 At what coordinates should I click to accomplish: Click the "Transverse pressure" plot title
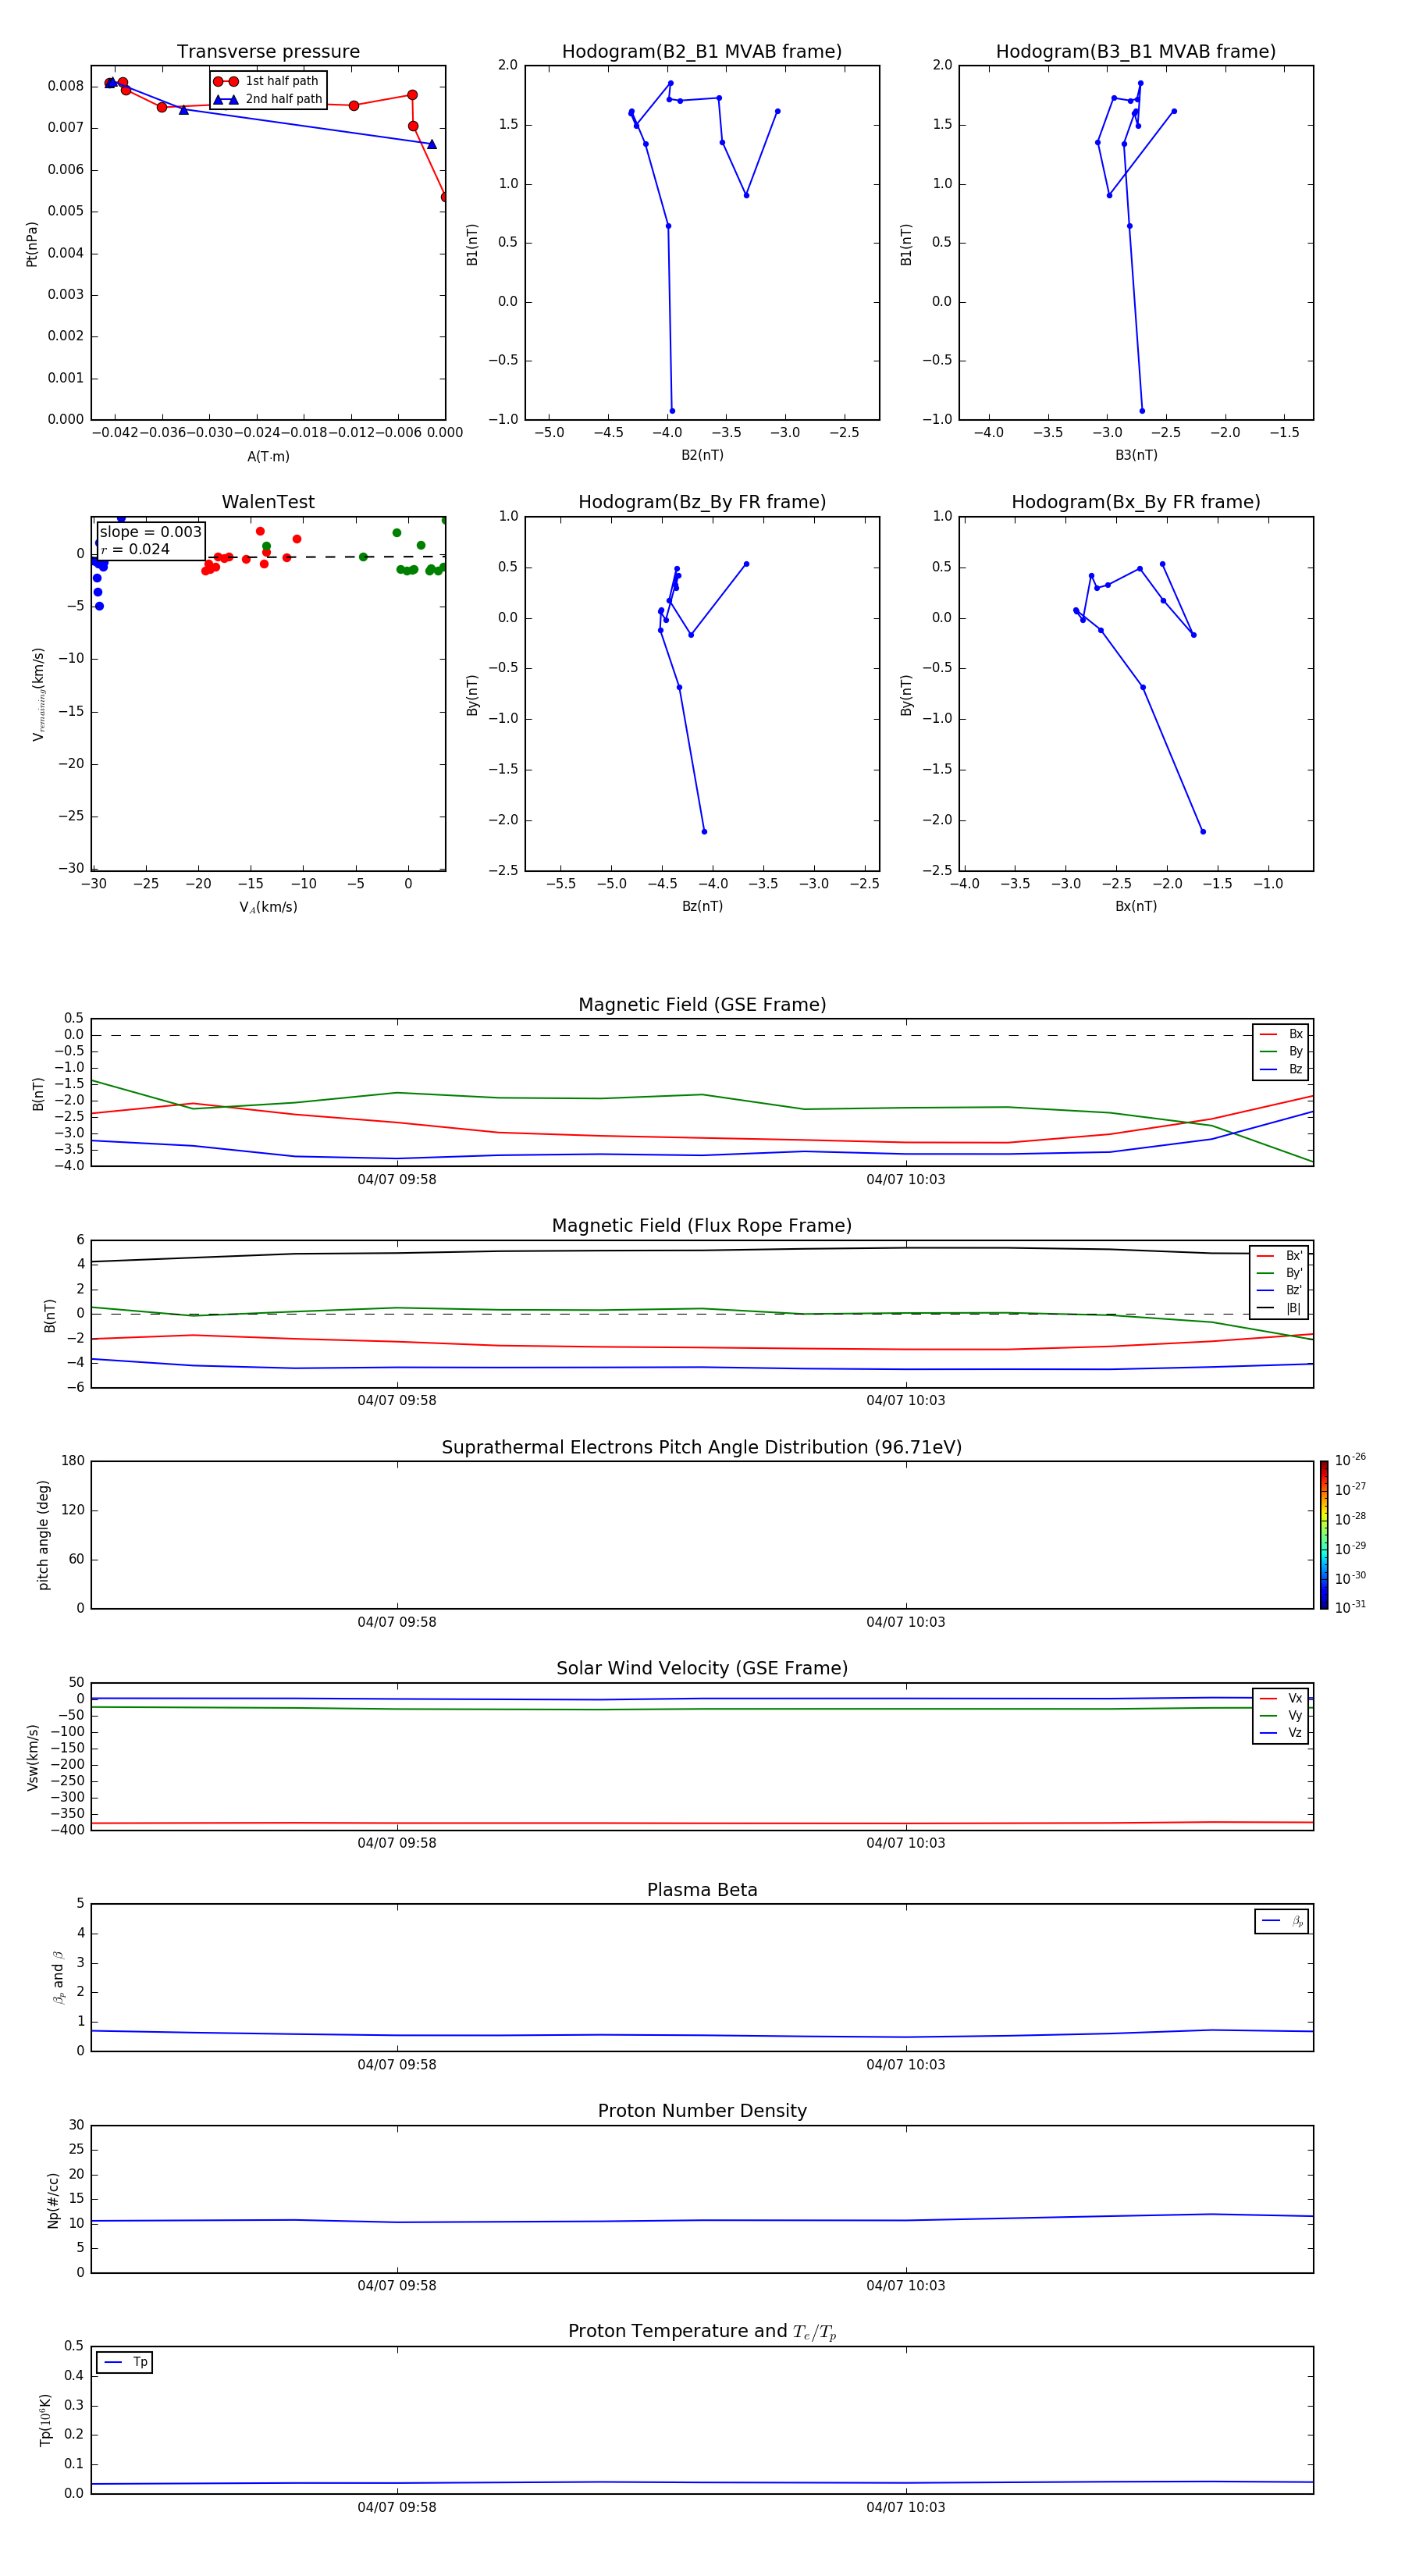(268, 52)
